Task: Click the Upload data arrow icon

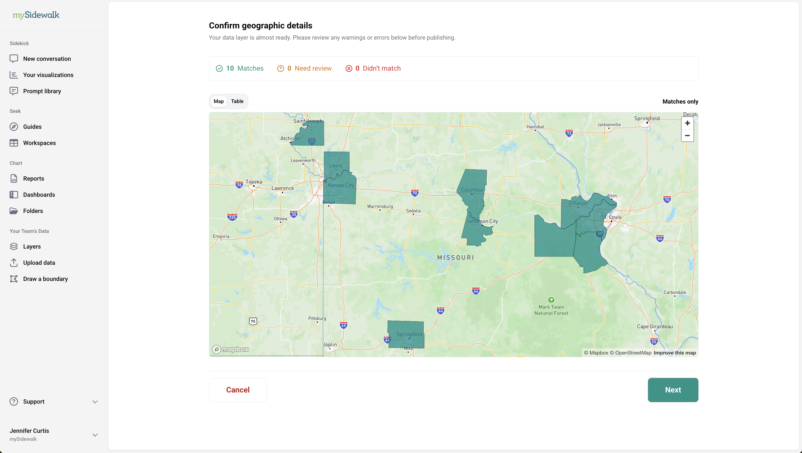Action: [14, 262]
